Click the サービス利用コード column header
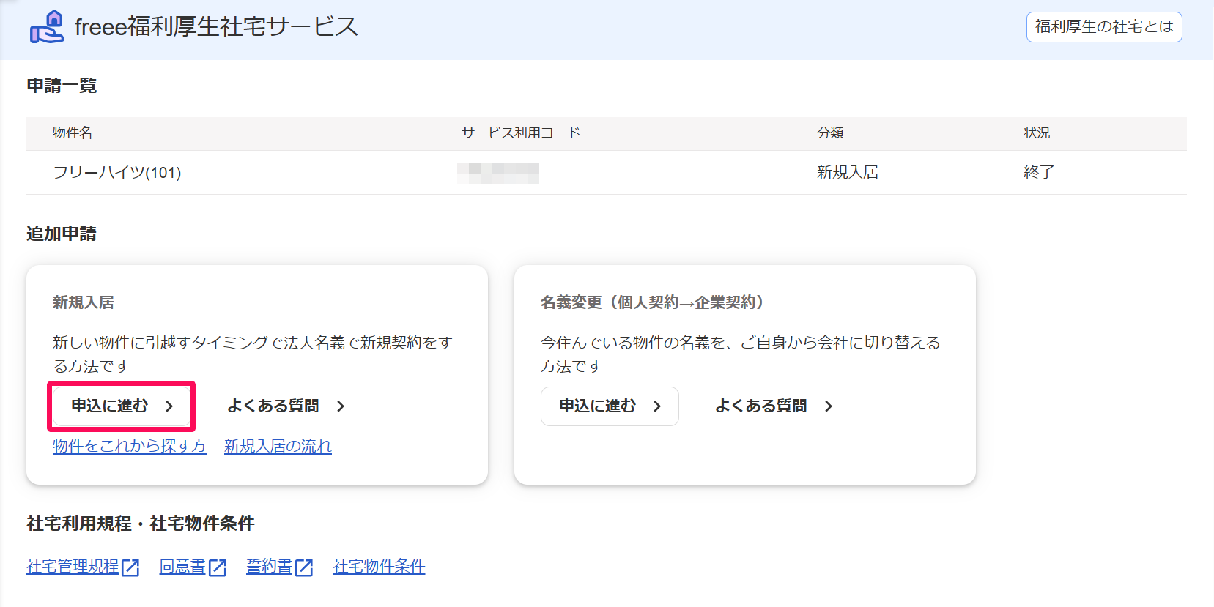The width and height of the screenshot is (1214, 607). pos(521,133)
